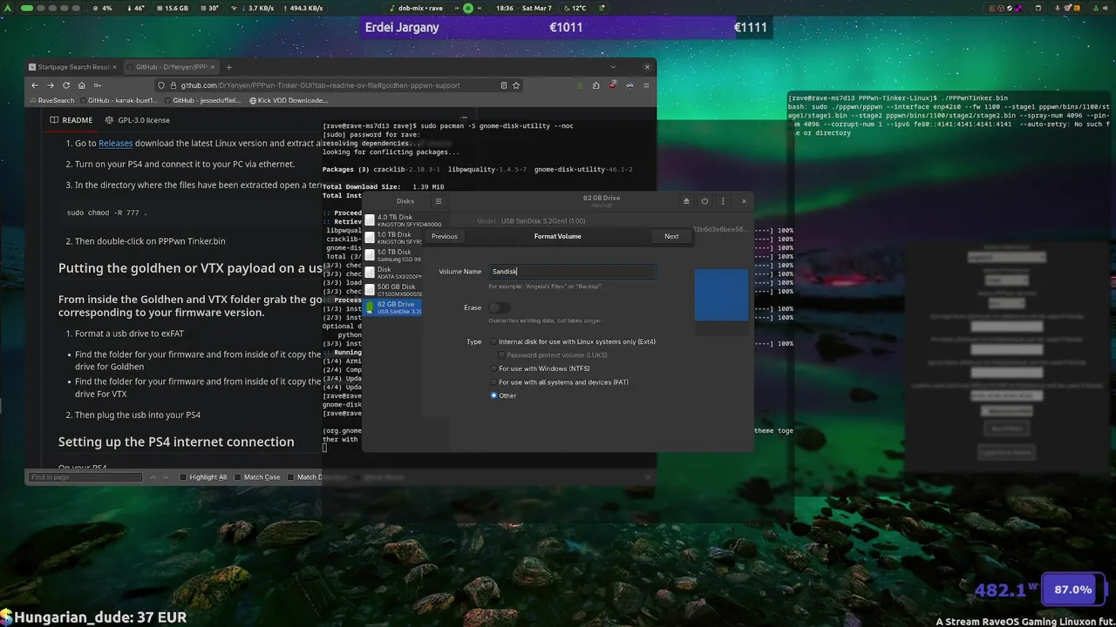Go forward in the browser
1116x627 pixels.
[51, 85]
